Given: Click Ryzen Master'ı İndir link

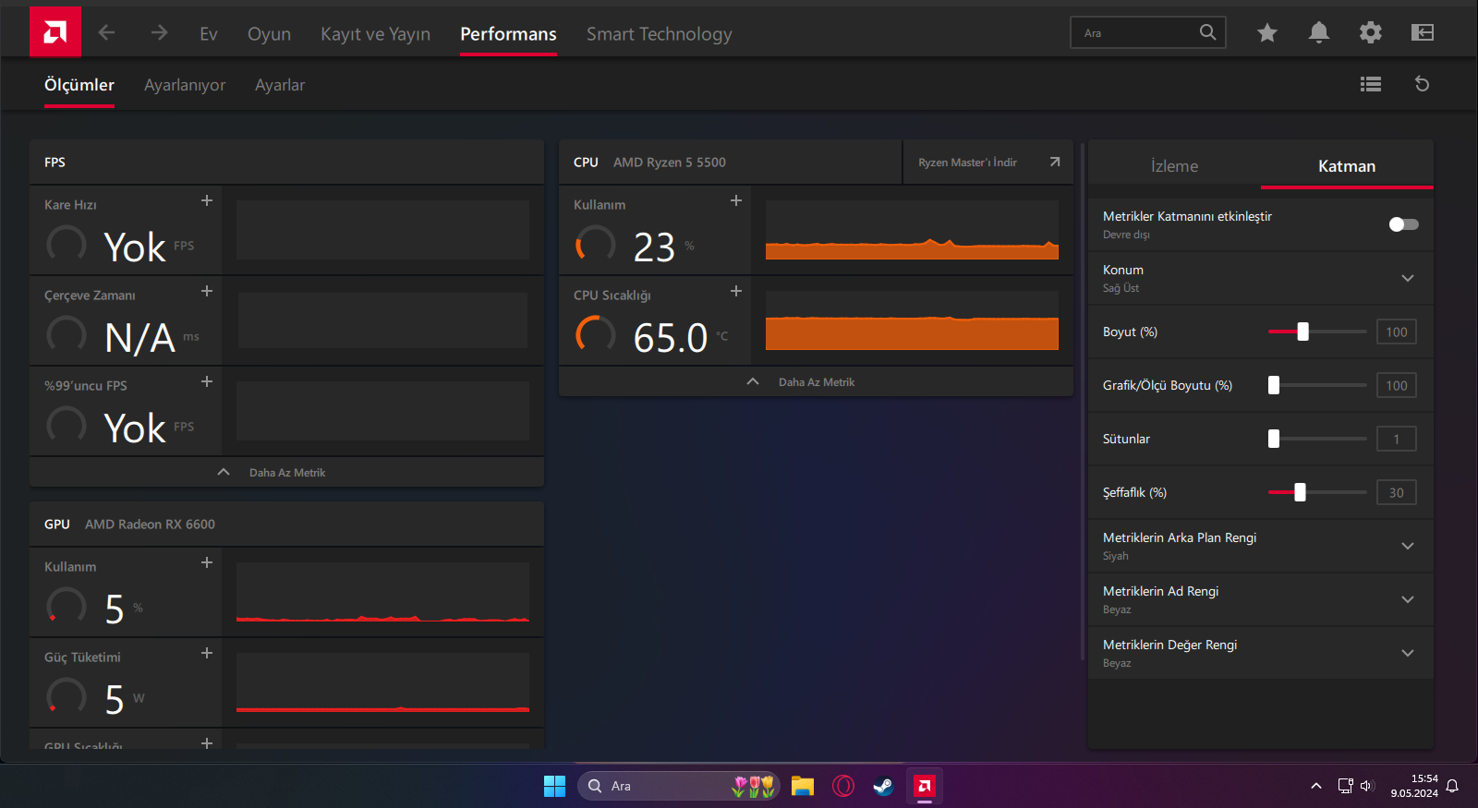Looking at the screenshot, I should point(967,163).
